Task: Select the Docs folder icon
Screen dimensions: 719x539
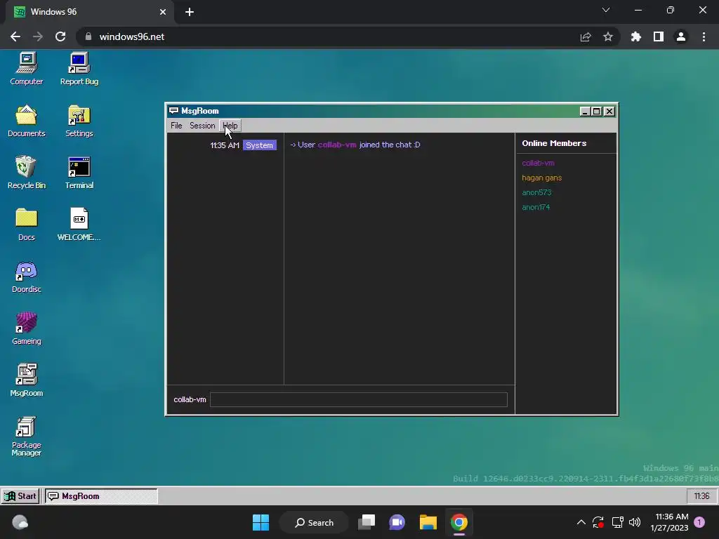Action: coord(26,225)
